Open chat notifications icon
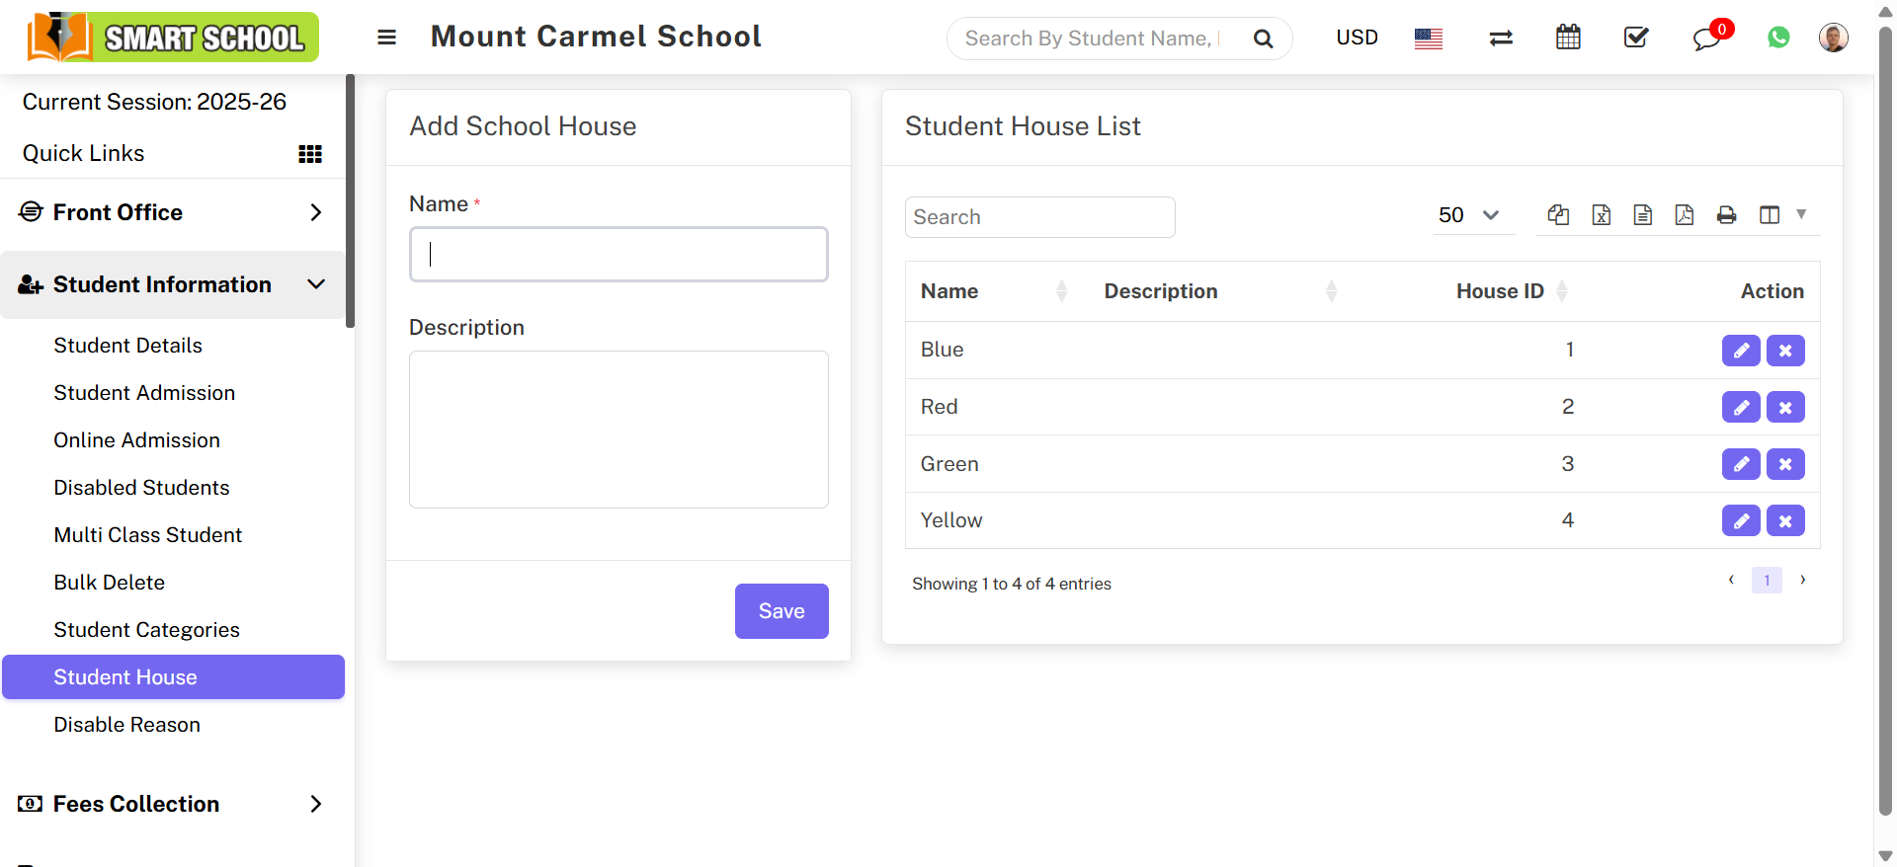This screenshot has width=1897, height=867. (1706, 39)
